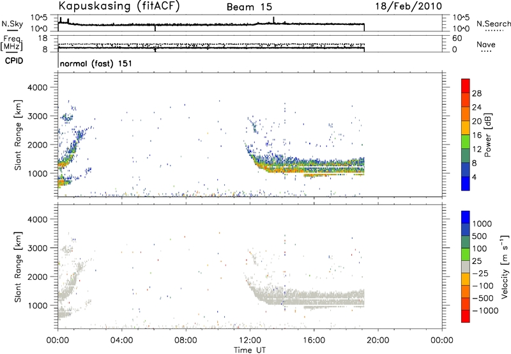Select the "Beam 15" heading

coord(249,7)
